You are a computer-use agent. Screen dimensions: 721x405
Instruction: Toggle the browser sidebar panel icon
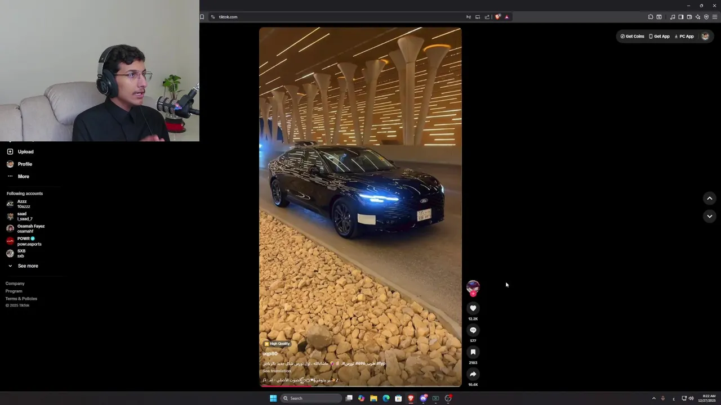(x=681, y=17)
